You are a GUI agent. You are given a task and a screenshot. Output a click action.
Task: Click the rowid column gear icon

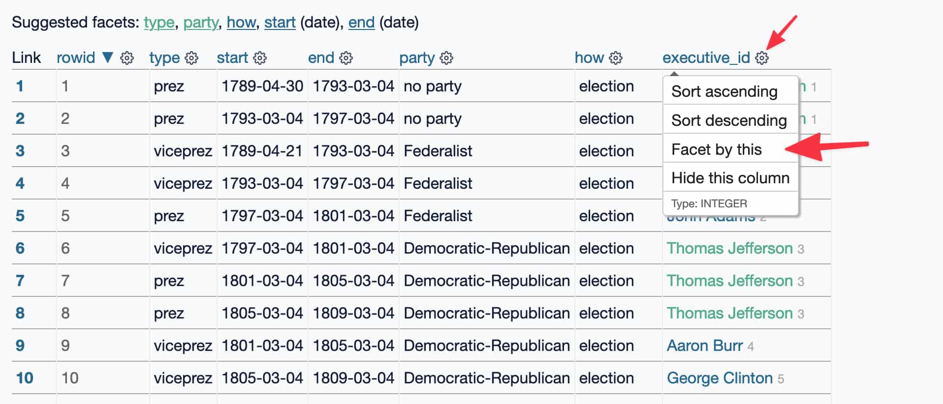126,58
